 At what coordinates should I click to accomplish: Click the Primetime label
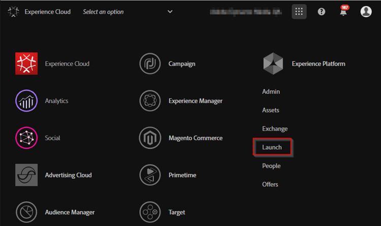pos(182,175)
